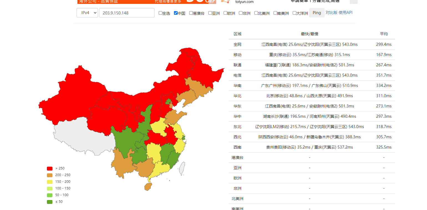Click the Ping button
The width and height of the screenshot is (427, 210).
tap(317, 13)
